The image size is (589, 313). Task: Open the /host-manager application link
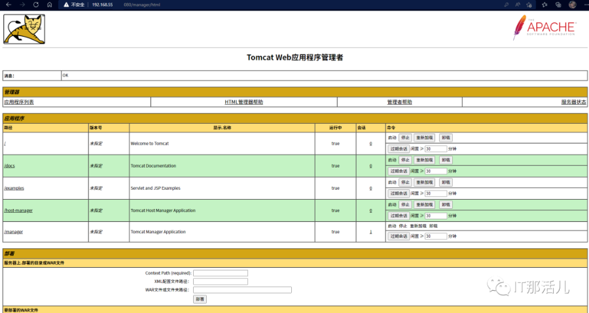point(18,210)
